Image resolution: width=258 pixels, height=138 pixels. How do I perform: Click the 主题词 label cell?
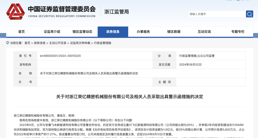[164, 82]
